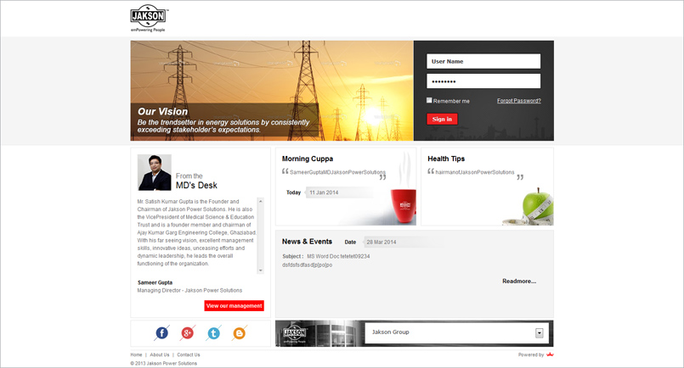
Task: Click the 2013 Jakson Power Solutions copyright text
Action: tap(164, 363)
